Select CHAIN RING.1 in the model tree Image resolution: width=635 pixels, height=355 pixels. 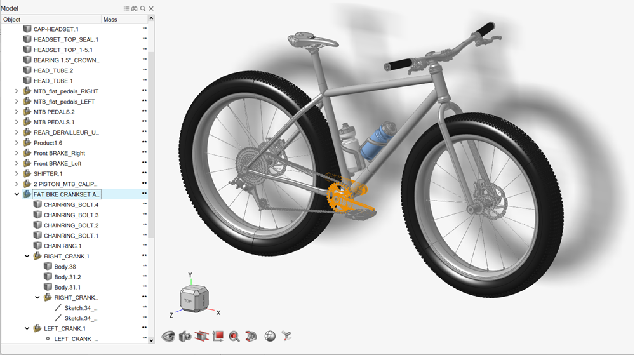(x=62, y=246)
